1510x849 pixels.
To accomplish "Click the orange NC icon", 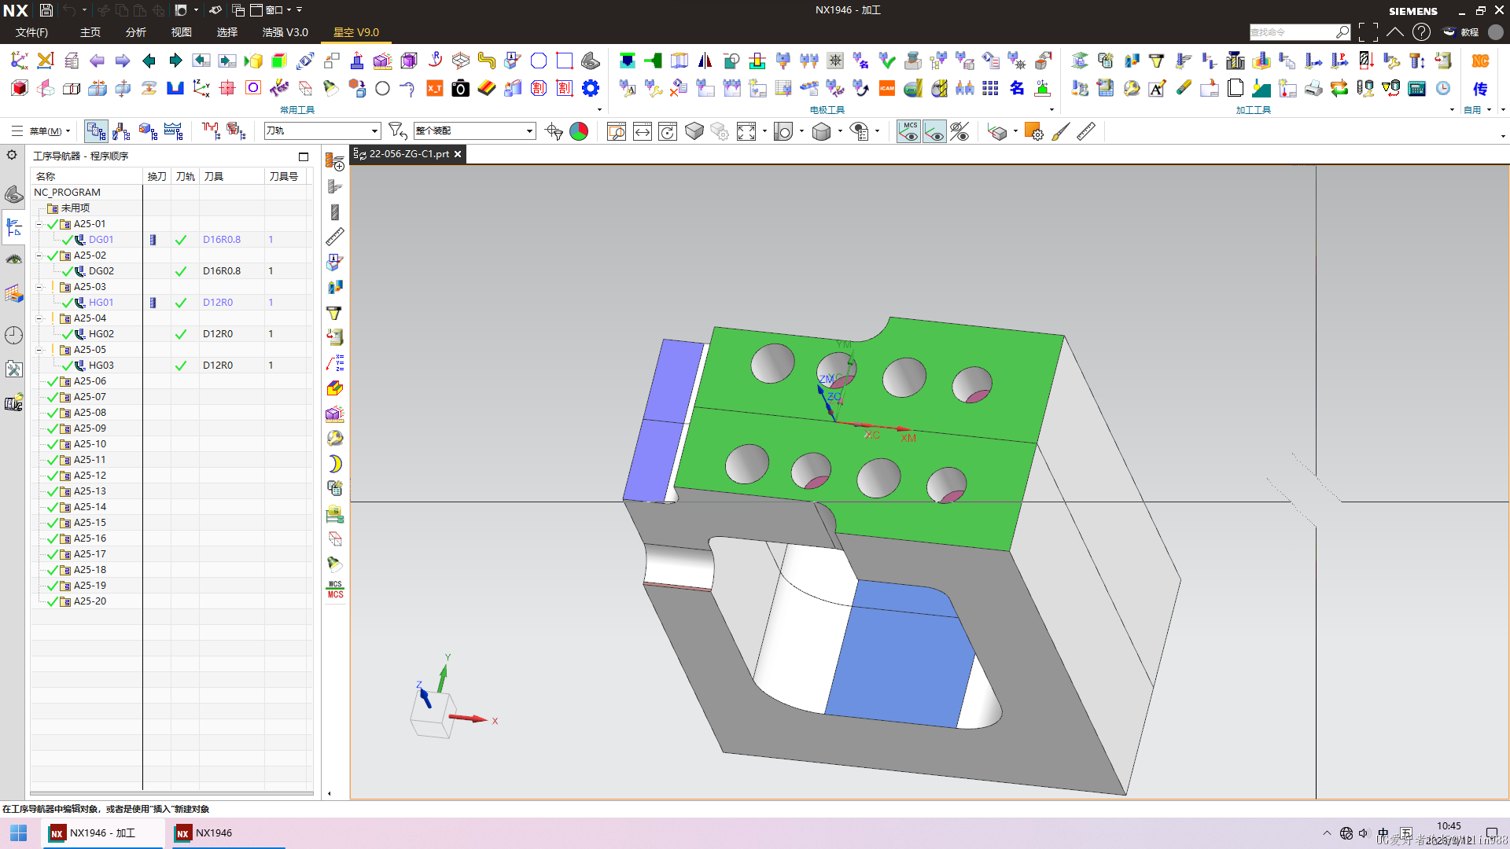I will pyautogui.click(x=1480, y=61).
